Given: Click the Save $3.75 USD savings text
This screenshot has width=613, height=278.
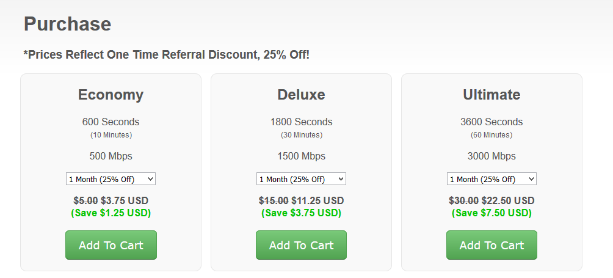Looking at the screenshot, I should [301, 213].
